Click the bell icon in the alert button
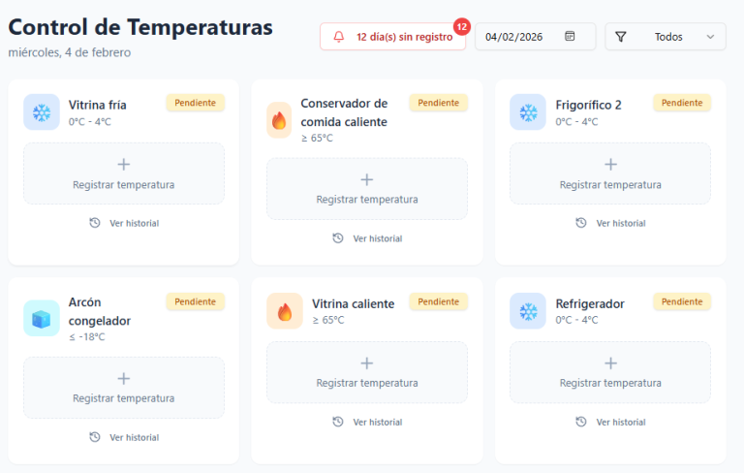The image size is (744, 473). pos(339,37)
